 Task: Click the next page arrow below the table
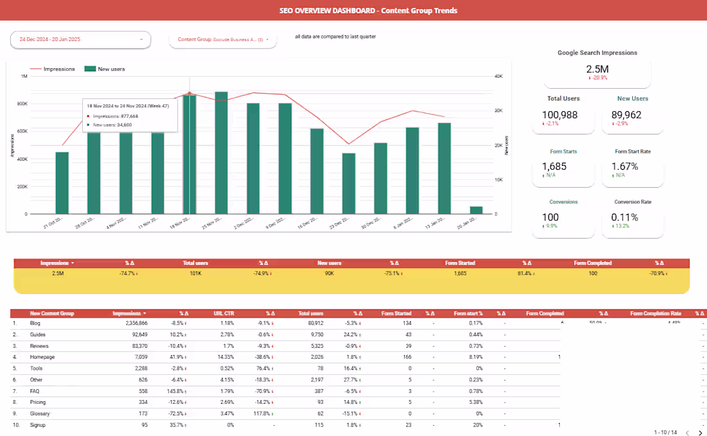pos(700,433)
